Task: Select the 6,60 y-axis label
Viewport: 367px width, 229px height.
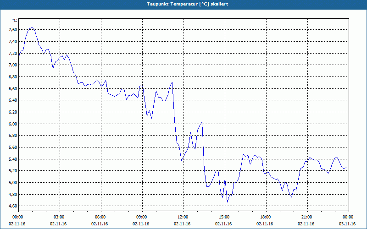Action: tap(13, 88)
